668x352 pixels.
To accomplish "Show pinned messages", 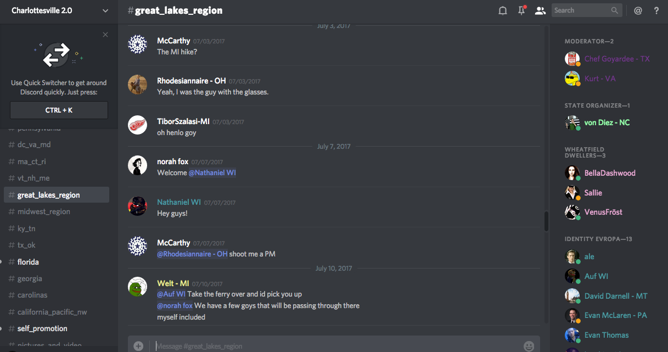I will point(521,10).
